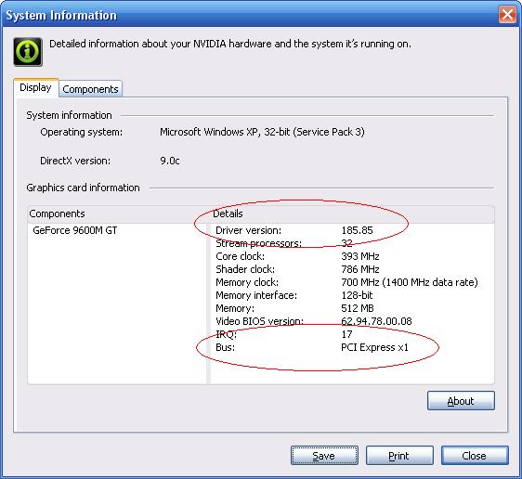The height and width of the screenshot is (479, 522).
Task: Save the system information
Action: tap(324, 456)
